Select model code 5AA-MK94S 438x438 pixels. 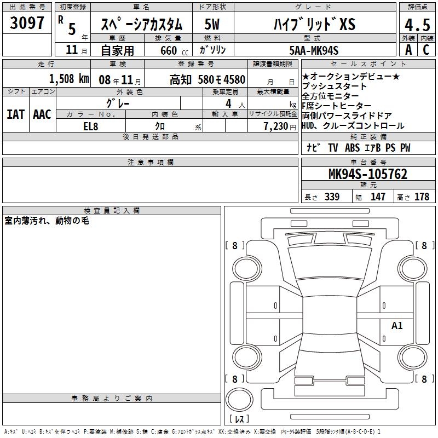(x=314, y=50)
